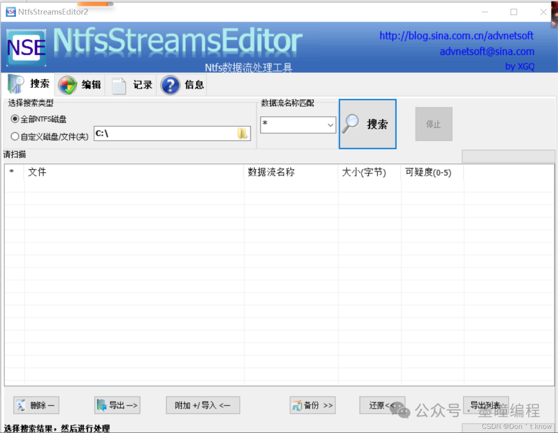558x433 pixels.
Task: Switch to the 信息 tab
Action: pyautogui.click(x=182, y=85)
